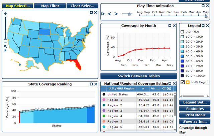Open the Footnotes button
Screen dimensions: 214x136
click(195, 109)
